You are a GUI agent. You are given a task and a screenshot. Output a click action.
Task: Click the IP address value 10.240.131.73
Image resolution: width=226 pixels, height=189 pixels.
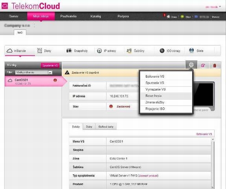[119, 96]
